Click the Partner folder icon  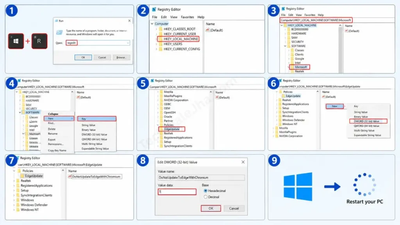point(161,121)
